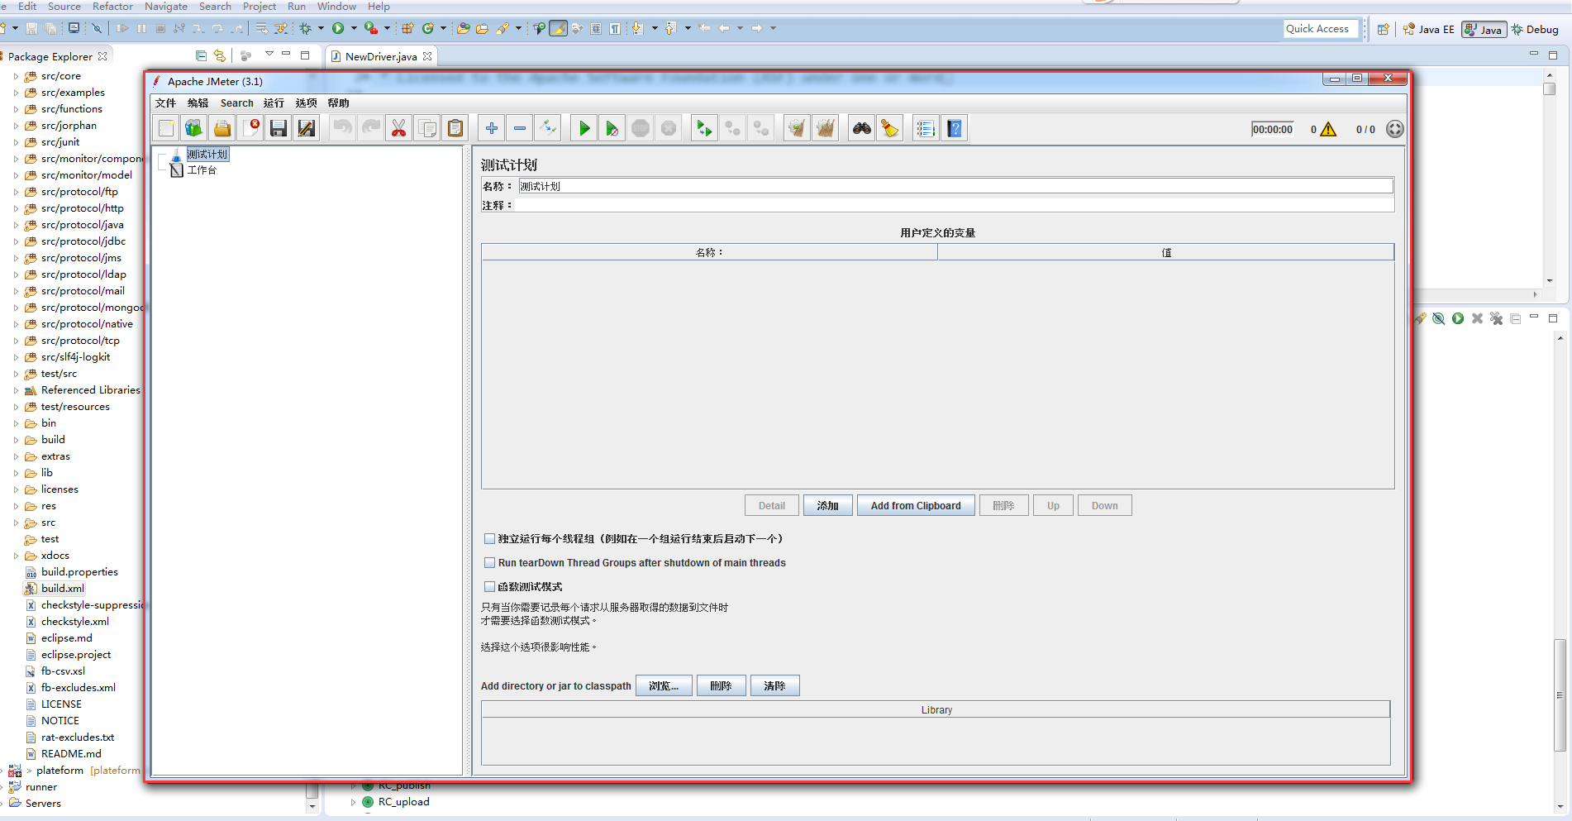Viewport: 1572px width, 821px height.
Task: Click the 清除 button for classpath
Action: pyautogui.click(x=774, y=686)
